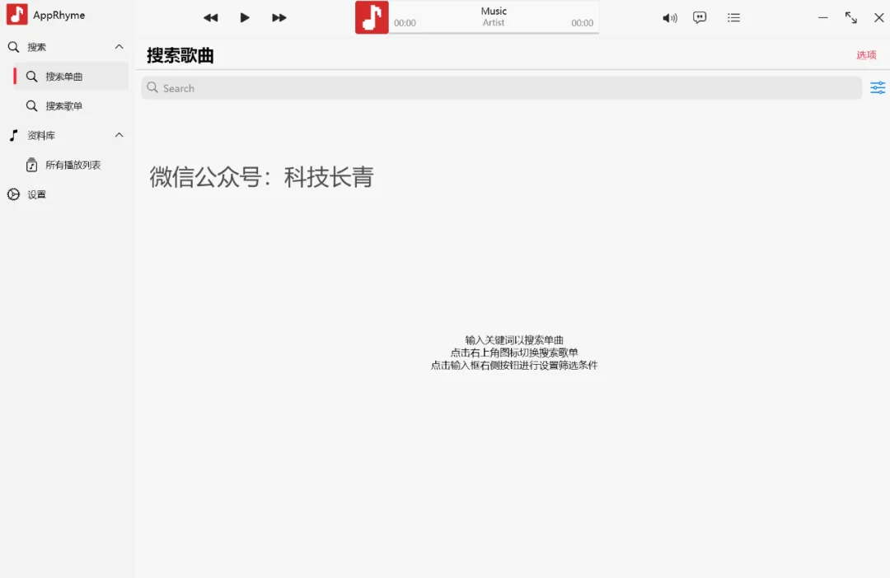890x578 pixels.
Task: Select 搜索歌单 in the sidebar
Action: pos(64,106)
